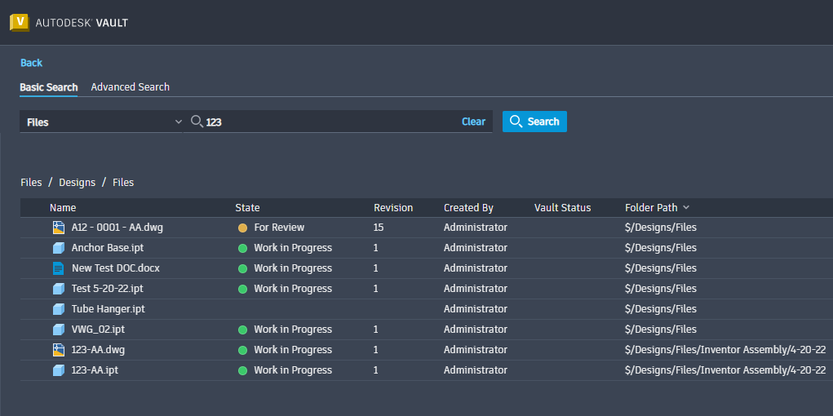
Task: Navigate to Designs in the breadcrumb
Action: tap(77, 183)
